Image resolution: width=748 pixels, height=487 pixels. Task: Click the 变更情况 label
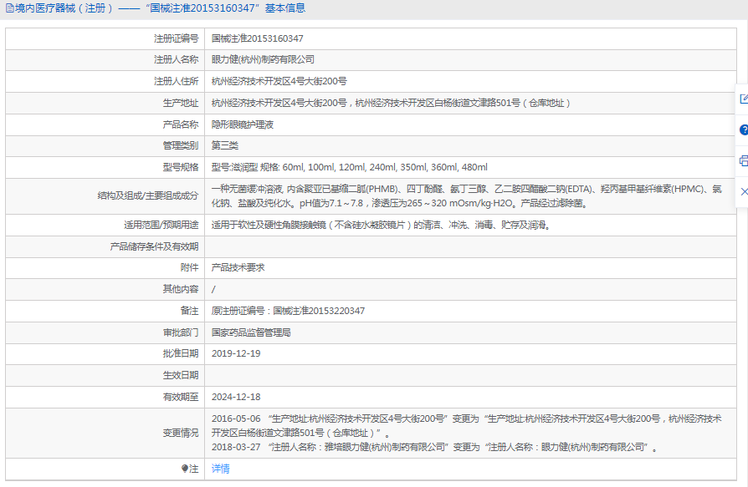point(181,433)
